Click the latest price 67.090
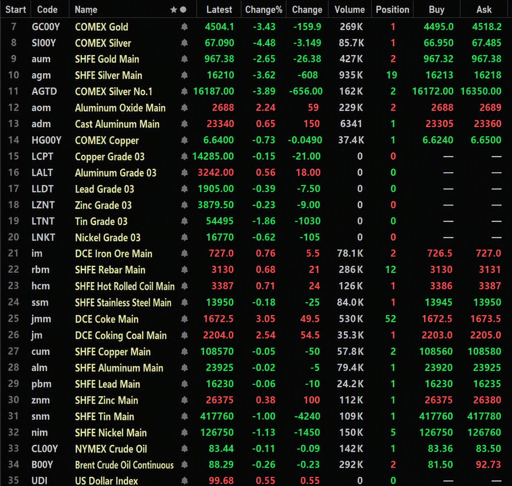The height and width of the screenshot is (486, 512). (x=220, y=43)
